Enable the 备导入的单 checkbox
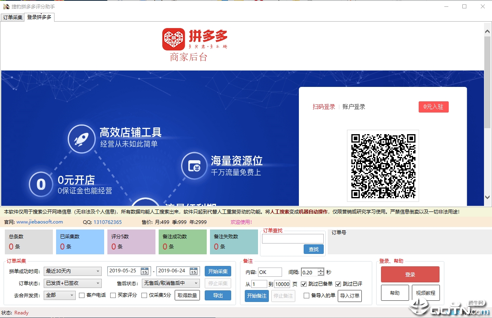The image size is (492, 318). (306, 296)
